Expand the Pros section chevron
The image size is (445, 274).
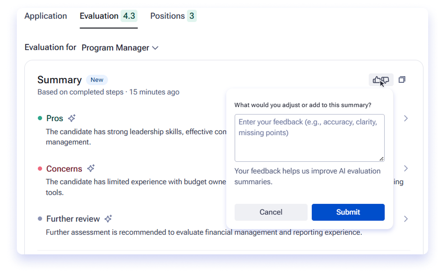pos(406,118)
